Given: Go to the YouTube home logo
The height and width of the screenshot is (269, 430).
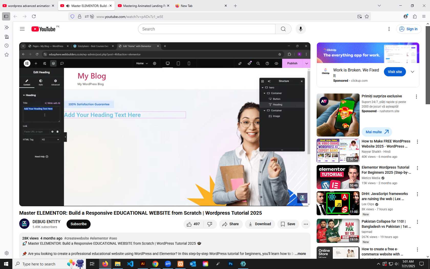Looking at the screenshot, I should (44, 29).
